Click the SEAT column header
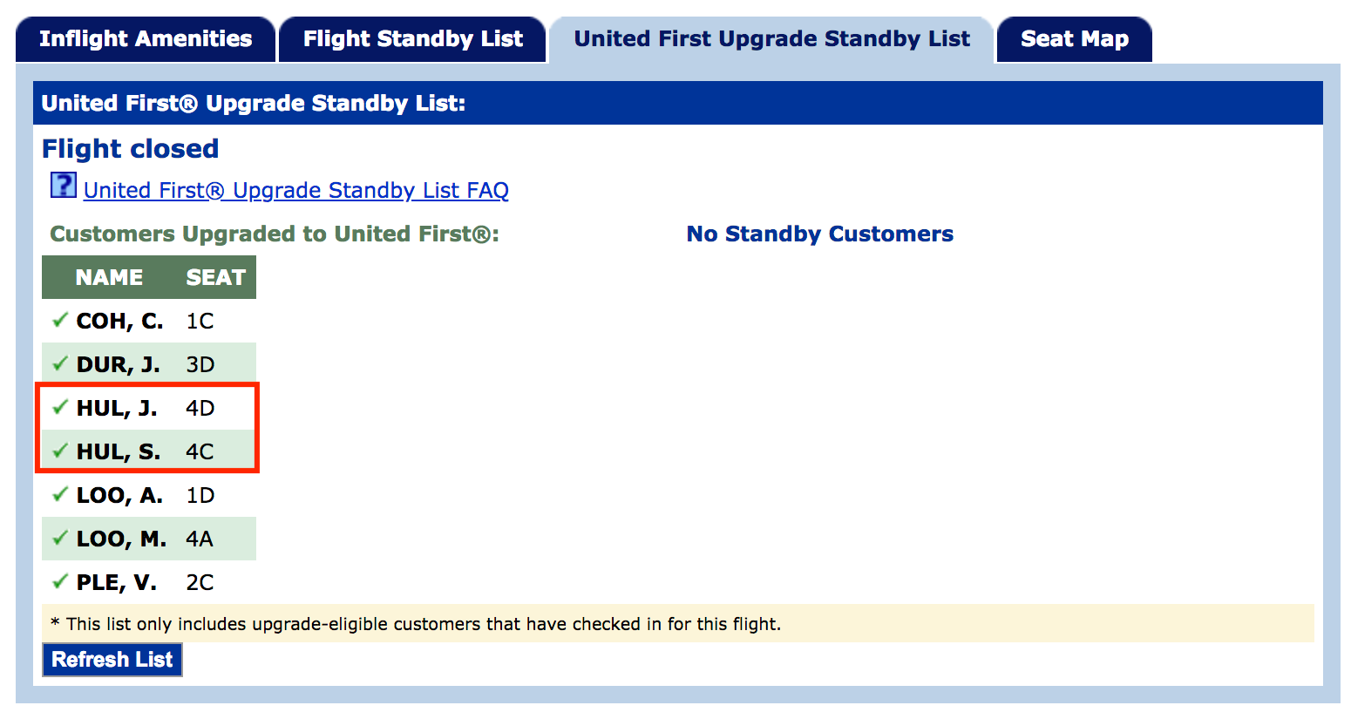 click(x=216, y=277)
